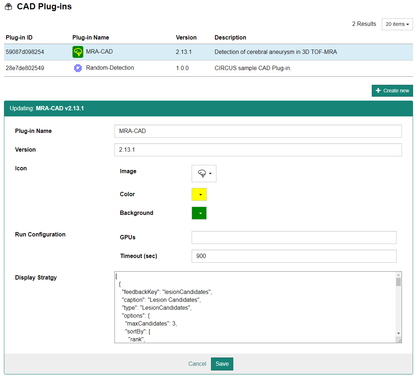Screen dimensions: 417x378
Task: Click the text area scroll down arrow
Action: point(398,333)
